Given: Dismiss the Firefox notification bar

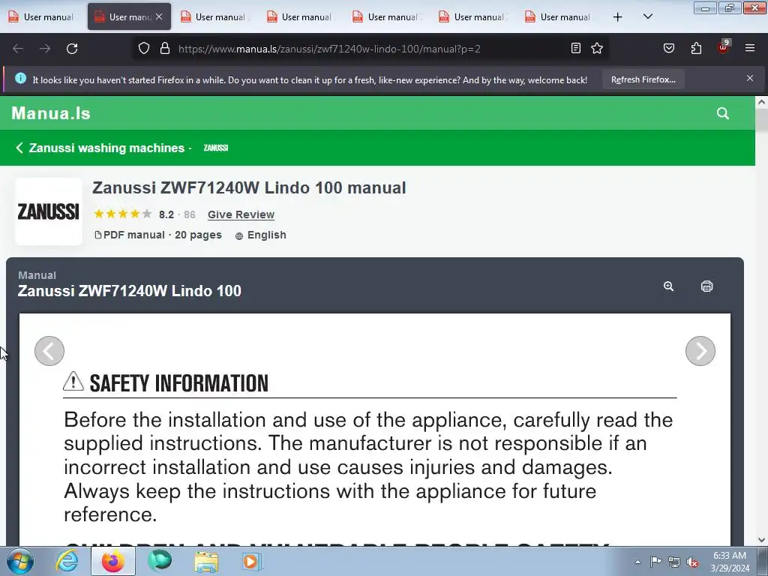Looking at the screenshot, I should click(x=750, y=78).
